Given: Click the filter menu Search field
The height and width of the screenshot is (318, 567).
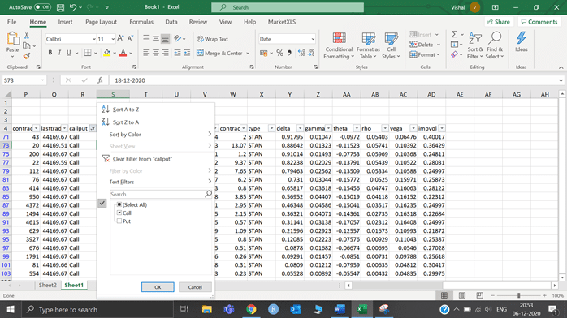Looking at the screenshot, I should (x=161, y=194).
